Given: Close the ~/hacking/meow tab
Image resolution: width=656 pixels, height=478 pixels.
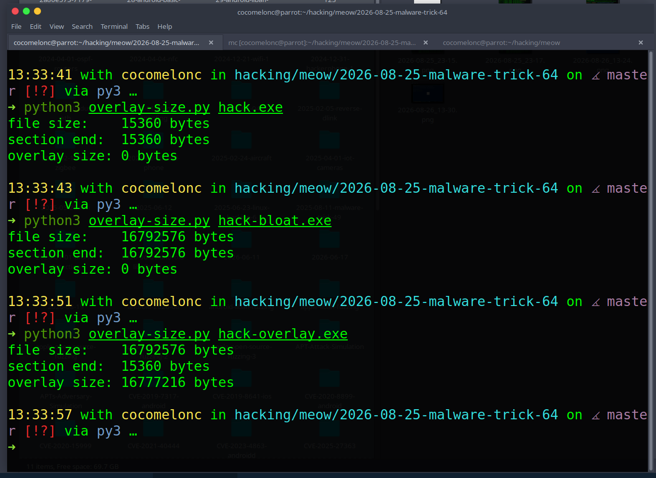Looking at the screenshot, I should 641,42.
